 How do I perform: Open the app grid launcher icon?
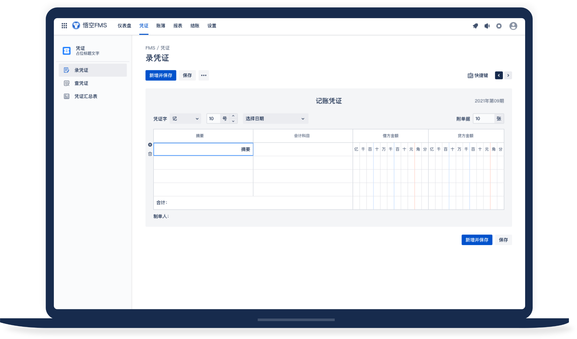tap(64, 26)
